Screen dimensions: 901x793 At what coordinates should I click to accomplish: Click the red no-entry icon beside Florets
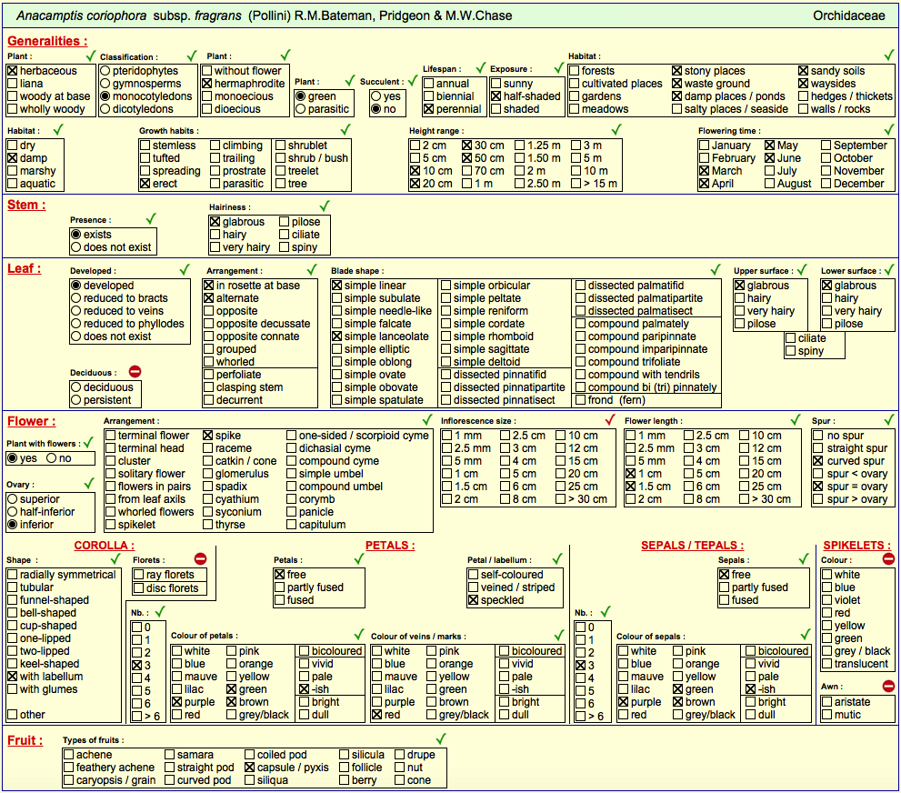(x=200, y=558)
